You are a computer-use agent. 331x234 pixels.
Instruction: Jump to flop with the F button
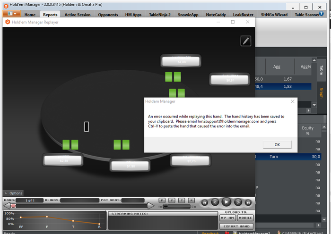point(172,201)
